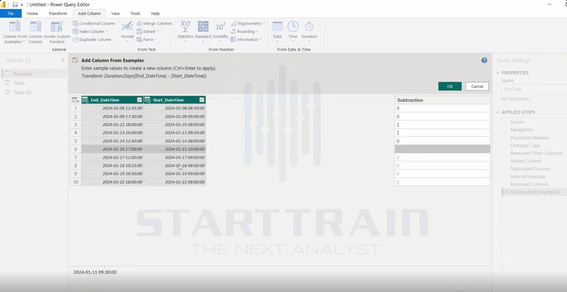Open Column From Examples tool
Screen dimensions: 567x292
(15, 32)
